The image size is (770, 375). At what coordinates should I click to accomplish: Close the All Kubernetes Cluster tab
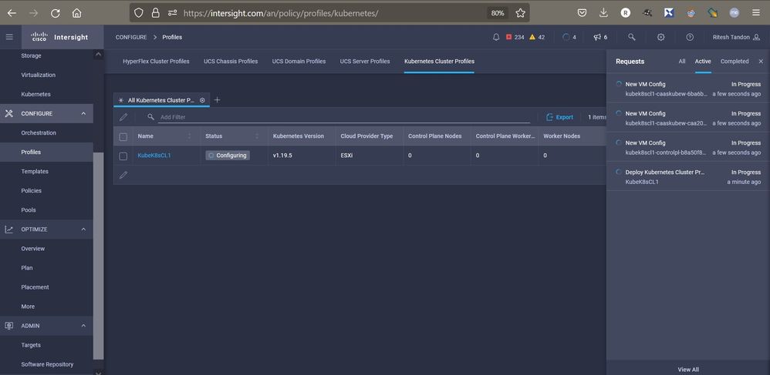point(202,100)
